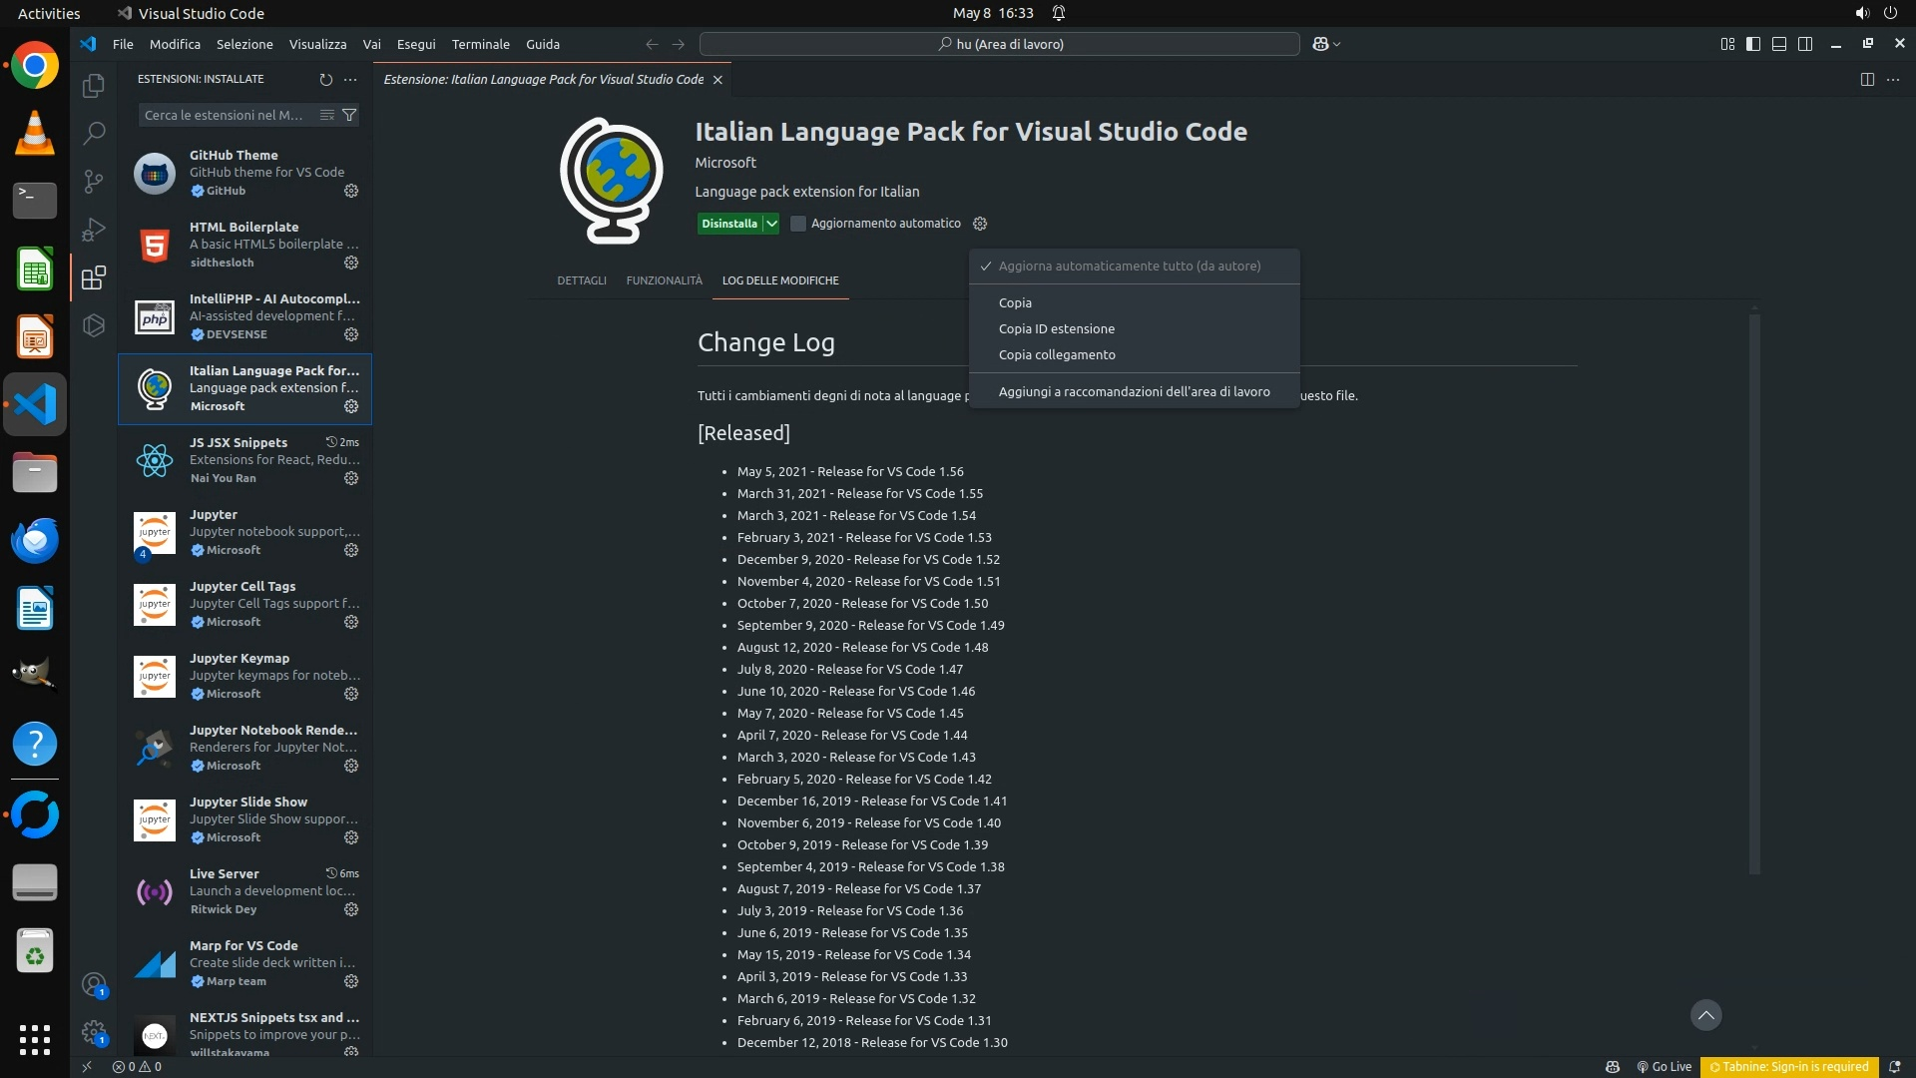The image size is (1916, 1078).
Task: Open the Search view in activity bar
Action: pyautogui.click(x=94, y=133)
